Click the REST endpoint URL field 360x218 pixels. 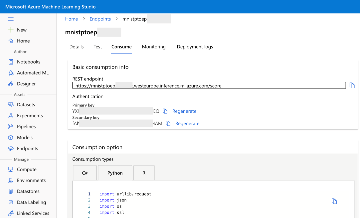coord(209,85)
